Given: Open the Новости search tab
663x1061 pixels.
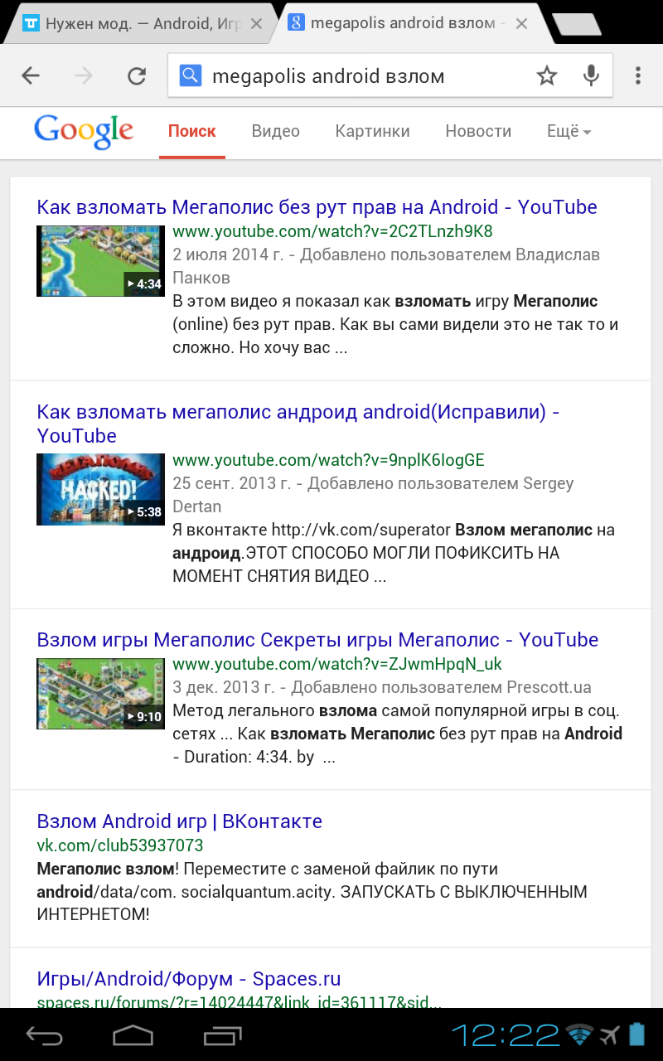Looking at the screenshot, I should (x=478, y=131).
